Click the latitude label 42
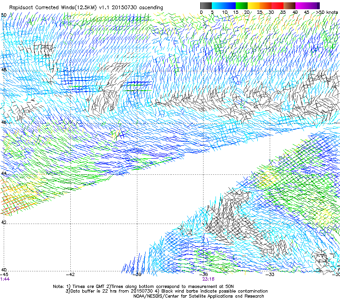Viewport: 340px width, 299px height. pos(4,222)
